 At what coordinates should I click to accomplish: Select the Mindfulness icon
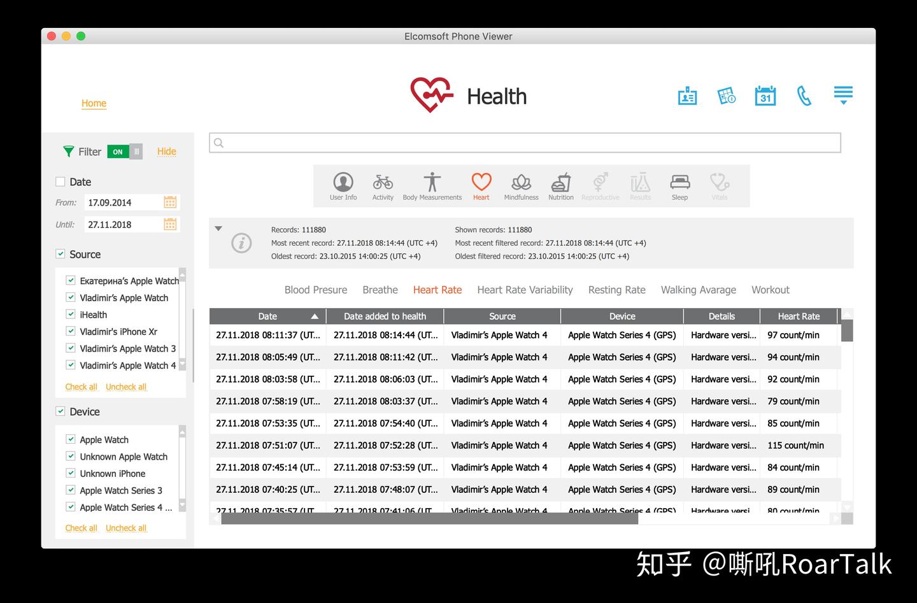coord(520,185)
